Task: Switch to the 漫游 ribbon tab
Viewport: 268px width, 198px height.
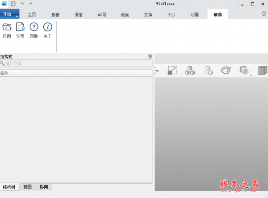Action: [79, 15]
